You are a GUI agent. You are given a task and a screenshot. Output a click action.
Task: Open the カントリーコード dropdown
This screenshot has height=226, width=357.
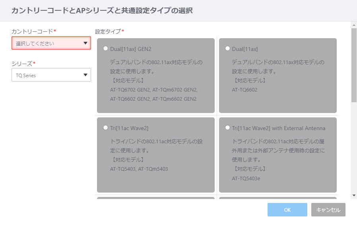tap(51, 43)
